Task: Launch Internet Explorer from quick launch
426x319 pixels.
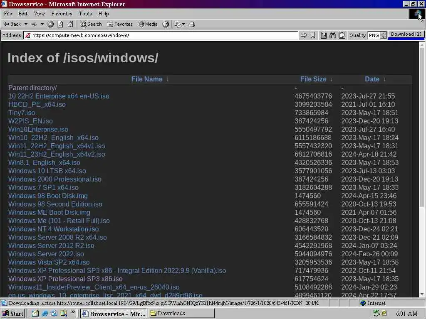Action: coord(45,313)
